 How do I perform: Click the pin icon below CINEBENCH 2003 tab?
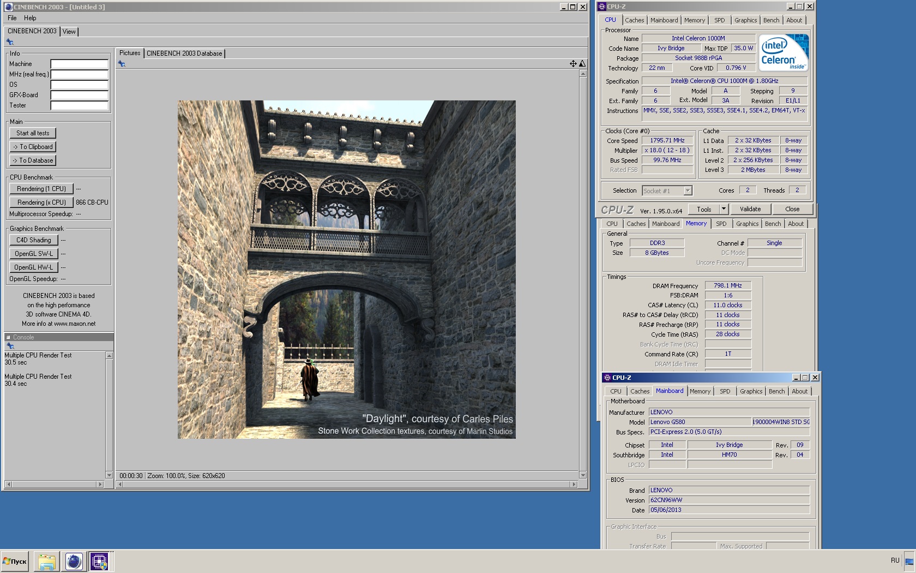click(x=10, y=42)
